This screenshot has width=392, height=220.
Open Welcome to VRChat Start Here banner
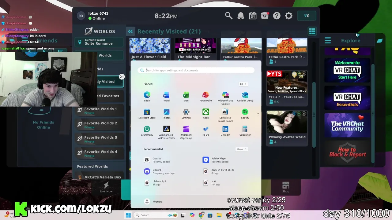347,70
